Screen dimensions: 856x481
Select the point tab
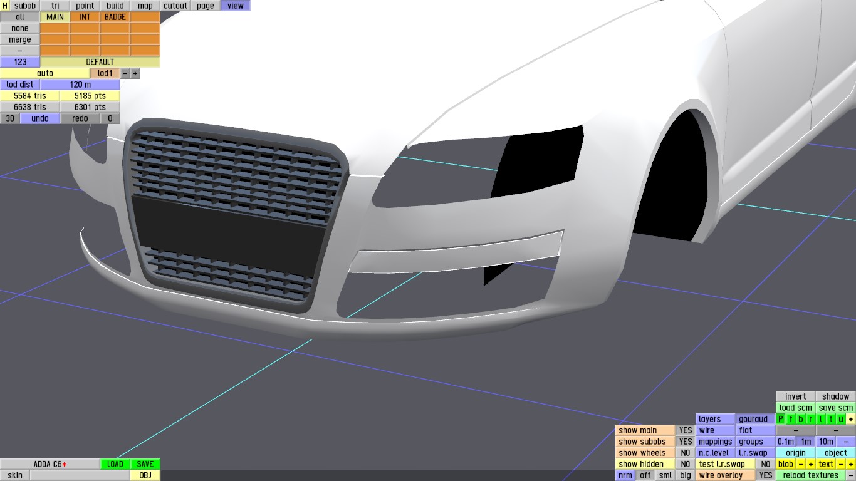coord(85,6)
